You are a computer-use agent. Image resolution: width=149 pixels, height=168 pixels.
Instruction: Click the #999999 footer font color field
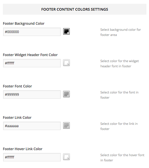32,94
